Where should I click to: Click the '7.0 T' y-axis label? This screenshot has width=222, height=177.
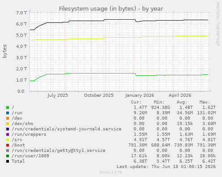(x=21, y=13)
